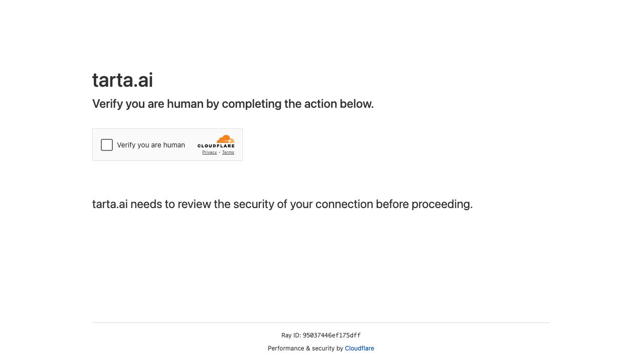Click empty space between checkbox label and Cloudflare logo
The width and height of the screenshot is (642, 361).
click(x=192, y=145)
